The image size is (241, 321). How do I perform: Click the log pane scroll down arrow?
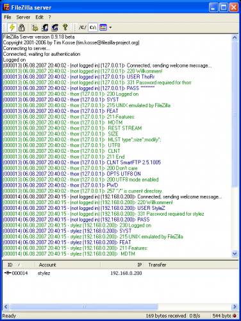[x=235, y=254]
